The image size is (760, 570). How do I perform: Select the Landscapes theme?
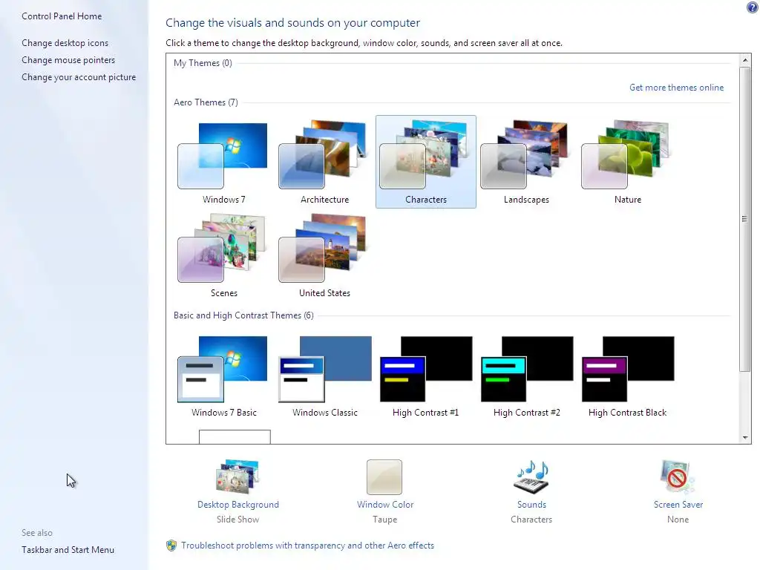[526, 162]
